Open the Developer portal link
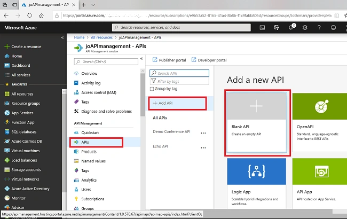The width and height of the screenshot is (347, 219). pyautogui.click(x=209, y=60)
